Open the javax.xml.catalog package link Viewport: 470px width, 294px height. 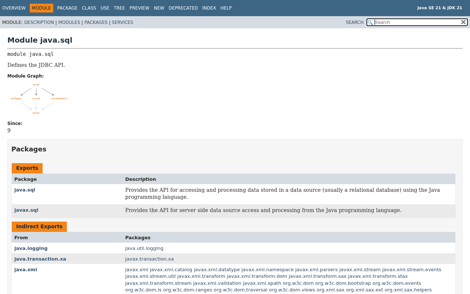(171, 270)
